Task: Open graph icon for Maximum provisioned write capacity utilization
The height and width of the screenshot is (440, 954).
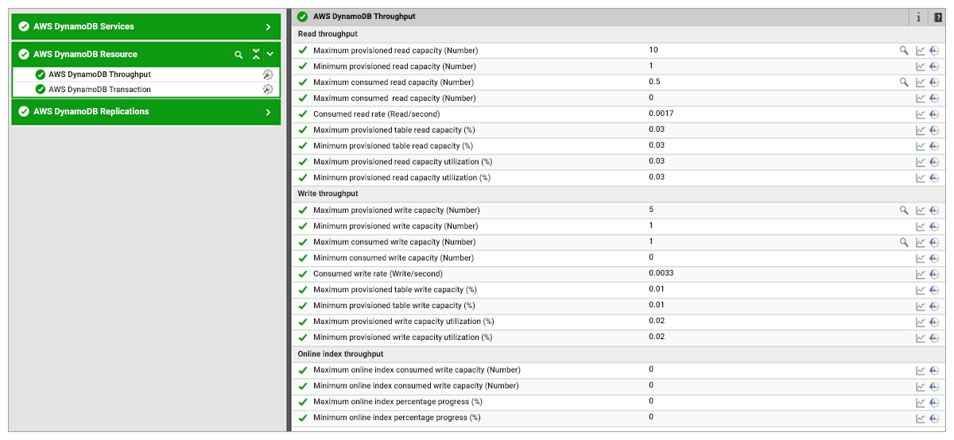Action: 921,322
